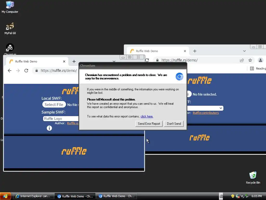Open sample SWF dropdown in rear window

[x=205, y=108]
